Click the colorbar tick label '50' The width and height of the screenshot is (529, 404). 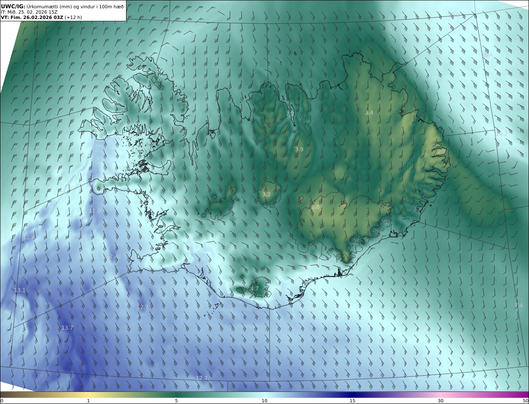click(526, 401)
